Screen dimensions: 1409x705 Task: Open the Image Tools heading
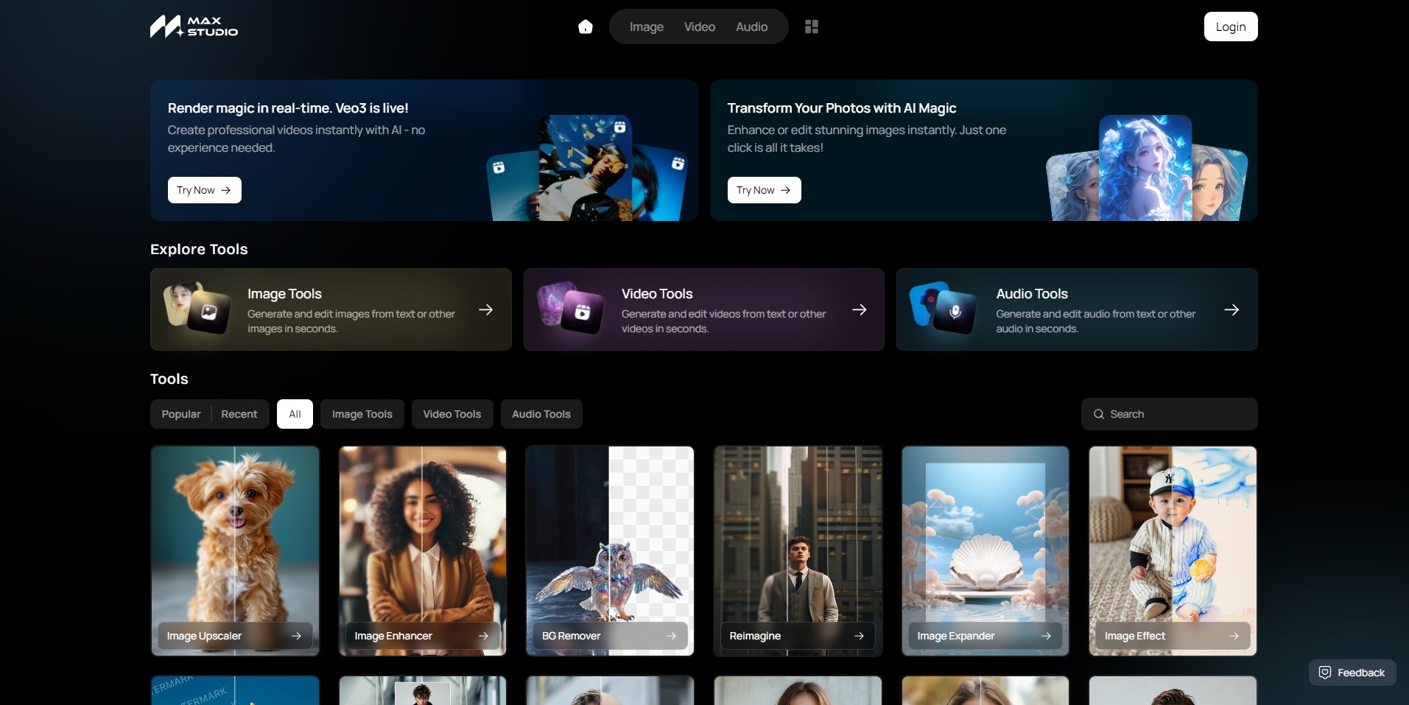pyautogui.click(x=284, y=294)
